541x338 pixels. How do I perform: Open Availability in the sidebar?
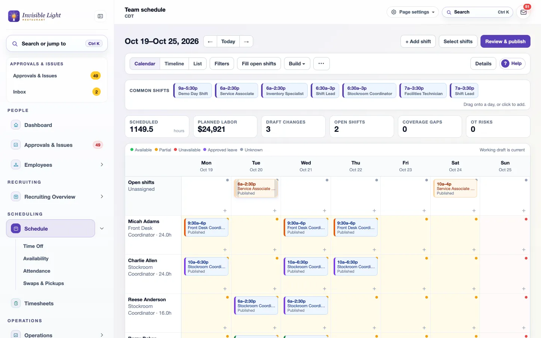click(36, 258)
